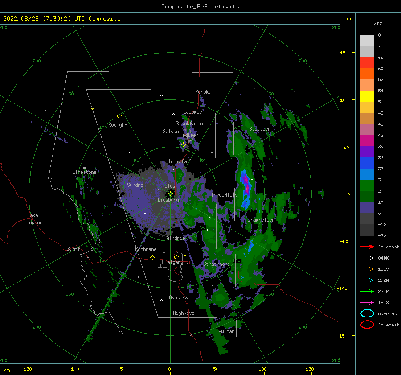Pick the red 65 dBZ color swatch
The image size is (401, 375).
(367, 62)
